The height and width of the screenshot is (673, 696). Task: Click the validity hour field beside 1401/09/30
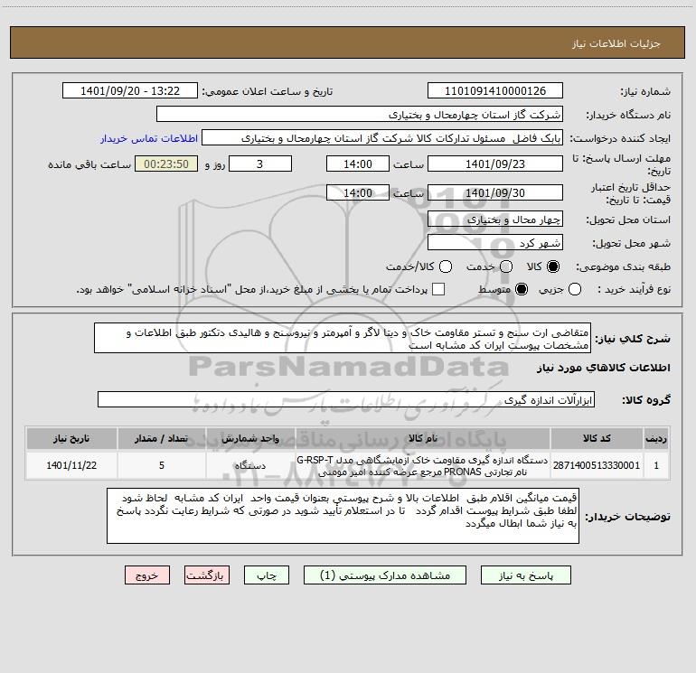coord(358,192)
